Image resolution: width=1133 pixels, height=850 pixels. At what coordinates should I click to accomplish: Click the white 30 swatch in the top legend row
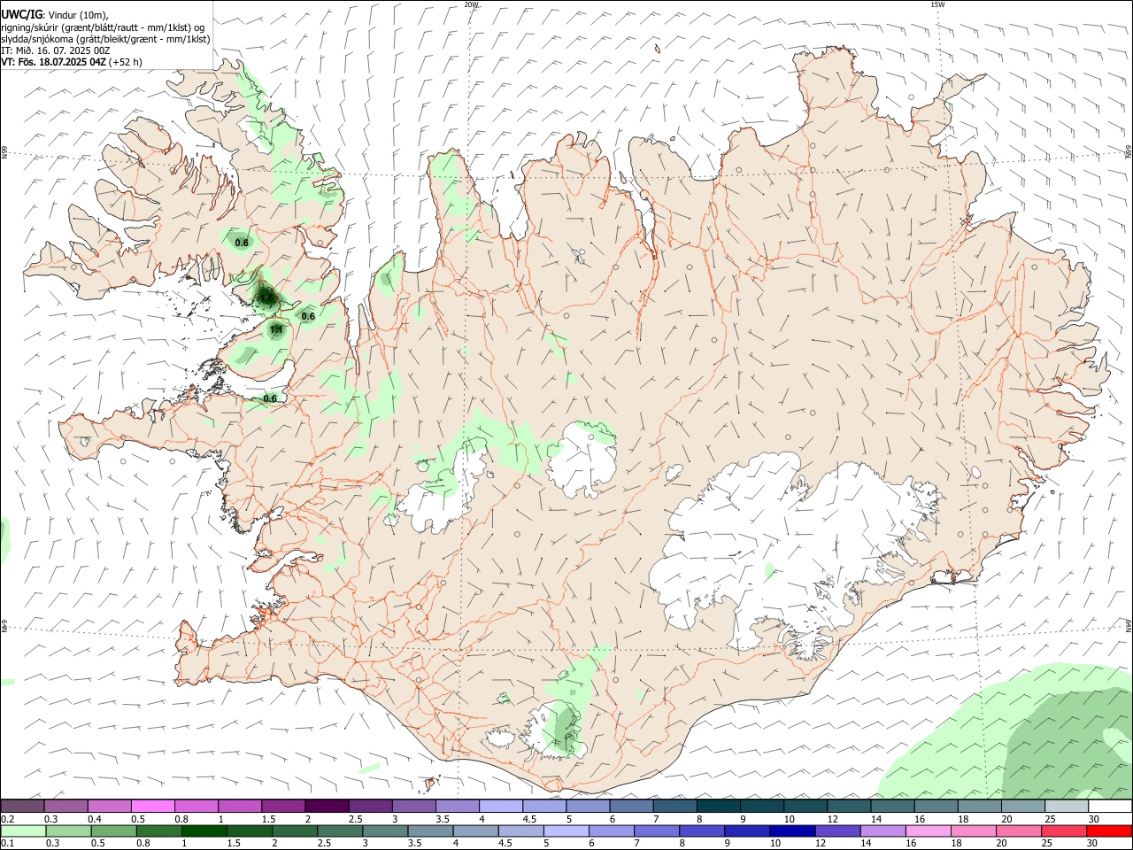[x=1110, y=806]
